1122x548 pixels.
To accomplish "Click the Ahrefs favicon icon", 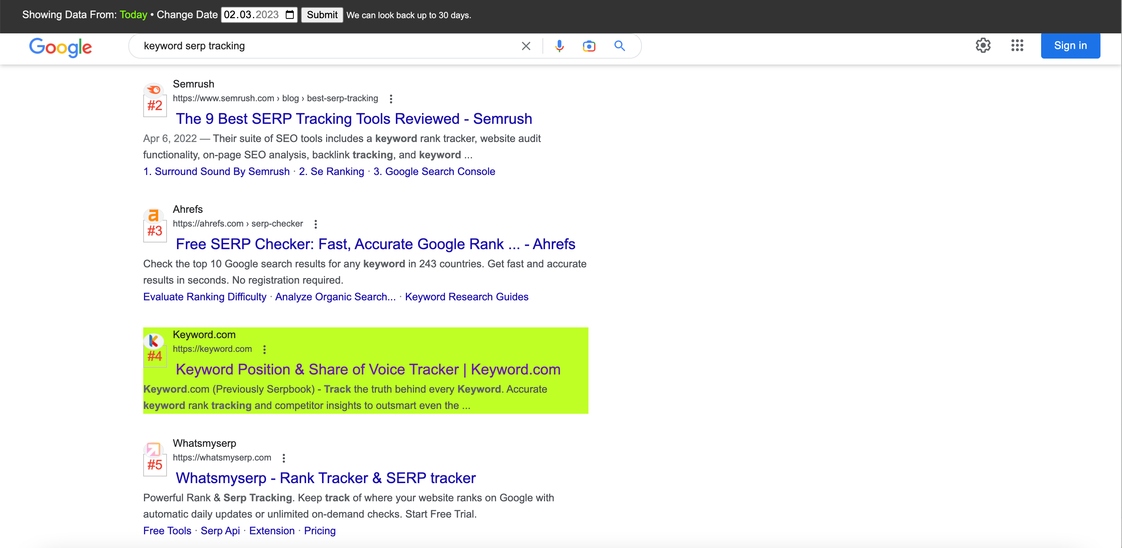I will click(154, 215).
